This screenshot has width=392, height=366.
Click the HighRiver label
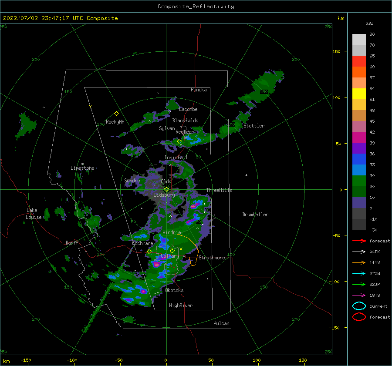[x=181, y=306]
